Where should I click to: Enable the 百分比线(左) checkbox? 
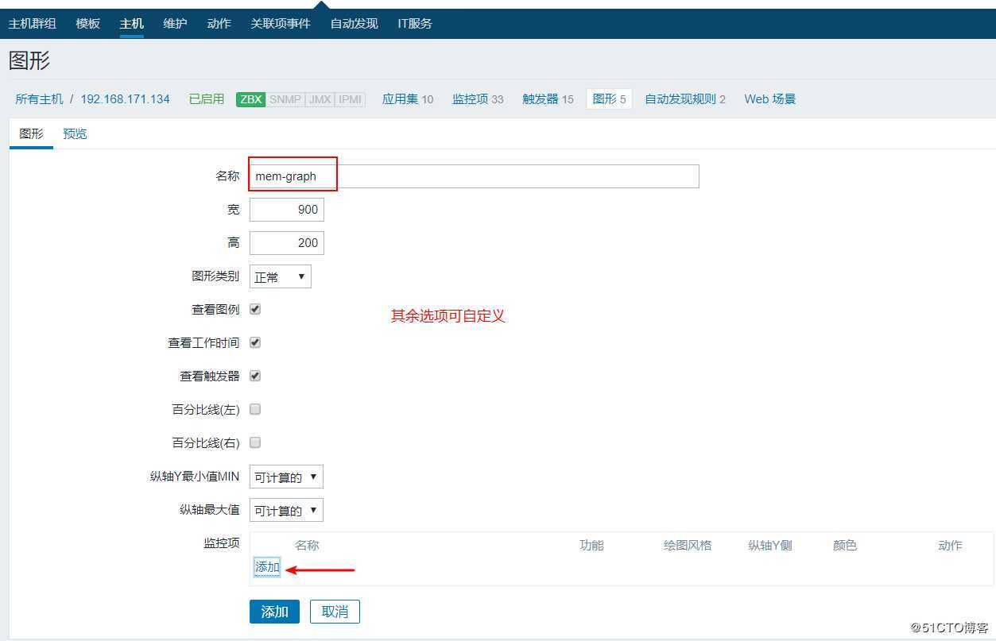coord(255,409)
